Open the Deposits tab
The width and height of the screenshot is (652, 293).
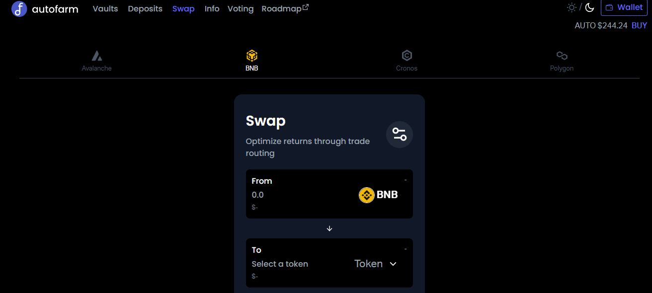click(x=145, y=8)
